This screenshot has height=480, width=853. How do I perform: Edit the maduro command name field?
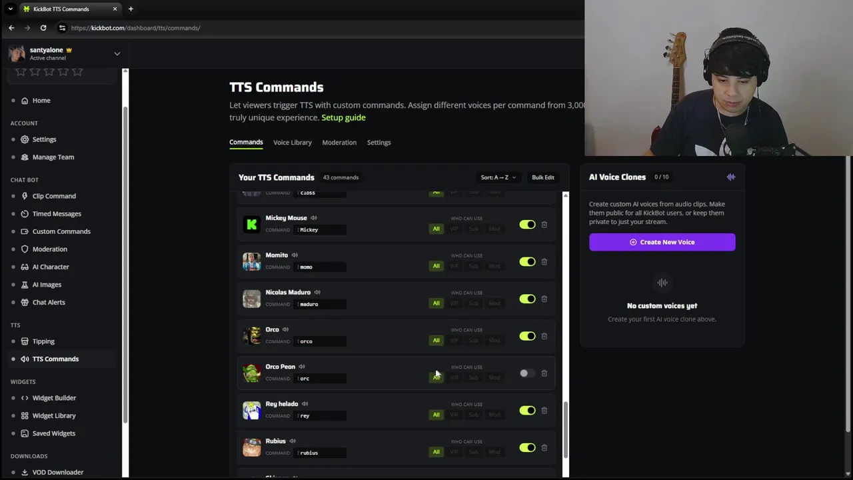tap(320, 304)
